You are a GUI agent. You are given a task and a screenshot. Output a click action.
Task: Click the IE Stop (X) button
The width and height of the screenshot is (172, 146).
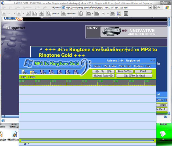[28, 14]
